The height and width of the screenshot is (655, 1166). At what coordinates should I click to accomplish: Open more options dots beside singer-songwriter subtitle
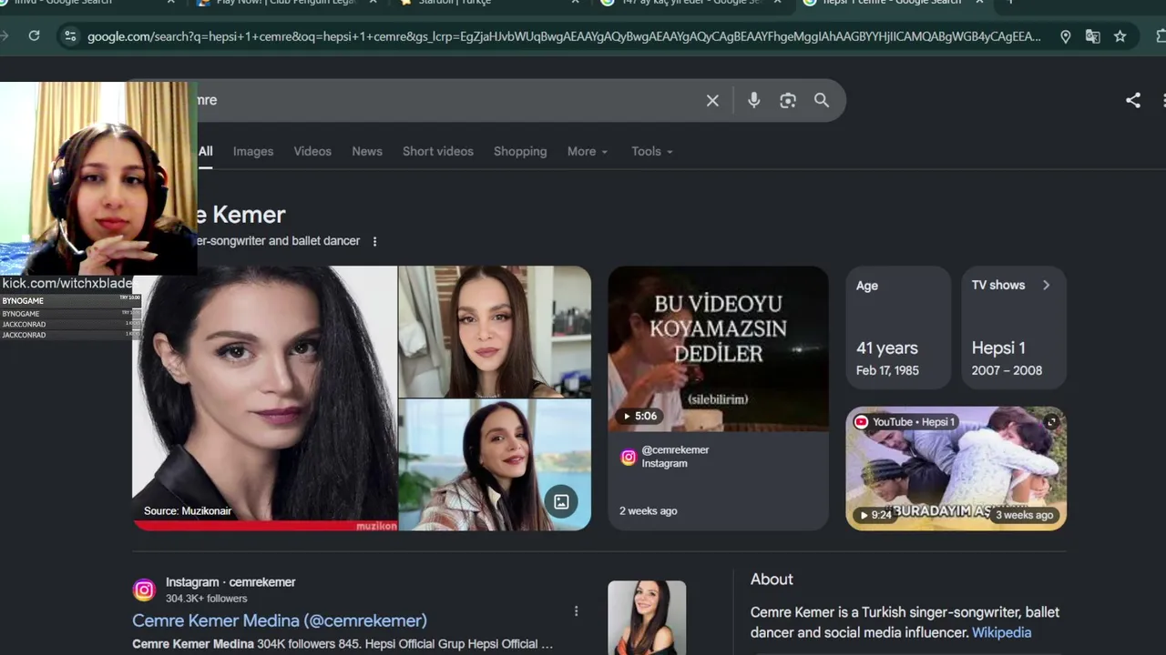click(x=374, y=241)
